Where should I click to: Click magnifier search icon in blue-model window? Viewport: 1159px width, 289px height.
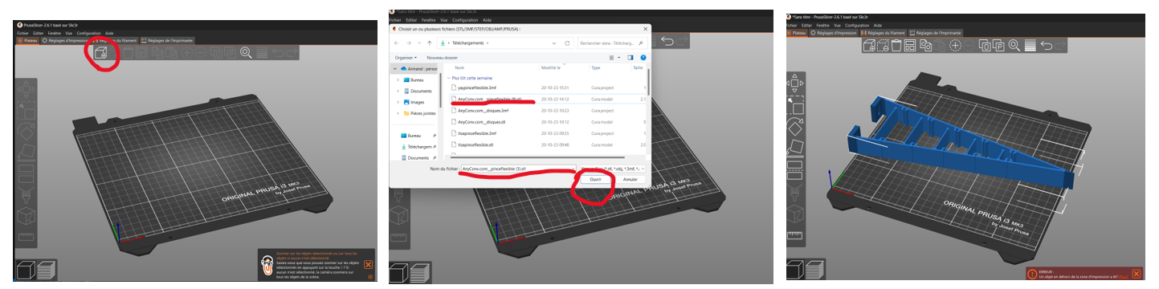[x=1014, y=46]
